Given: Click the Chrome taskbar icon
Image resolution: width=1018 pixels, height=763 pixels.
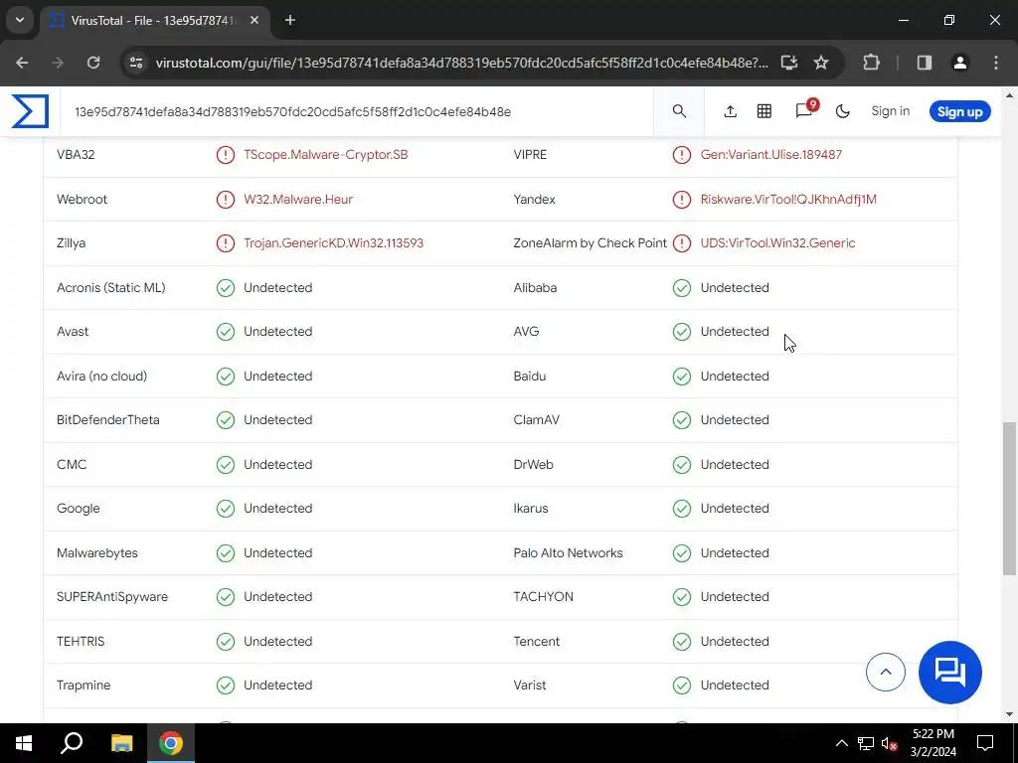Looking at the screenshot, I should (x=171, y=743).
